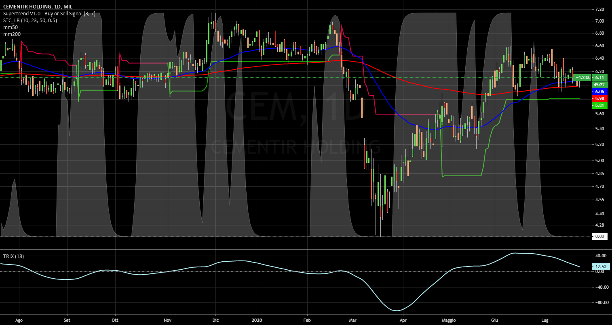Click 7.20 on the price axis
This screenshot has width=612, height=325.
click(x=600, y=9)
